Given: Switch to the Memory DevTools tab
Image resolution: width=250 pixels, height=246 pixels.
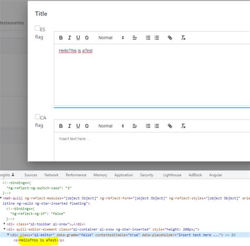Looking at the screenshot, I should click(x=100, y=175).
